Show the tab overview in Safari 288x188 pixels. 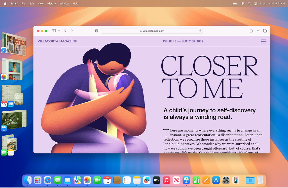point(265,31)
